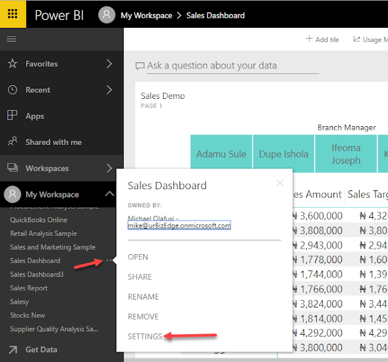Choose Rename from the context menu
This screenshot has height=362, width=388.
click(x=144, y=297)
